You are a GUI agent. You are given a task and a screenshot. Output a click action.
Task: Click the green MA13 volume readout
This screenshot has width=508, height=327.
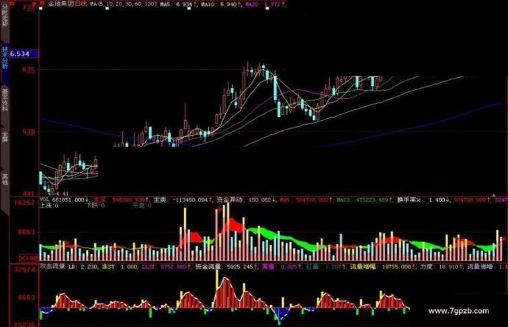click(364, 200)
